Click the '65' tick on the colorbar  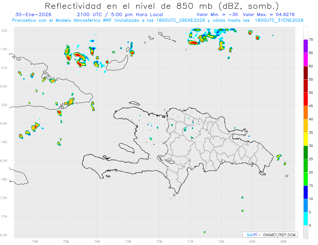coord(311,53)
